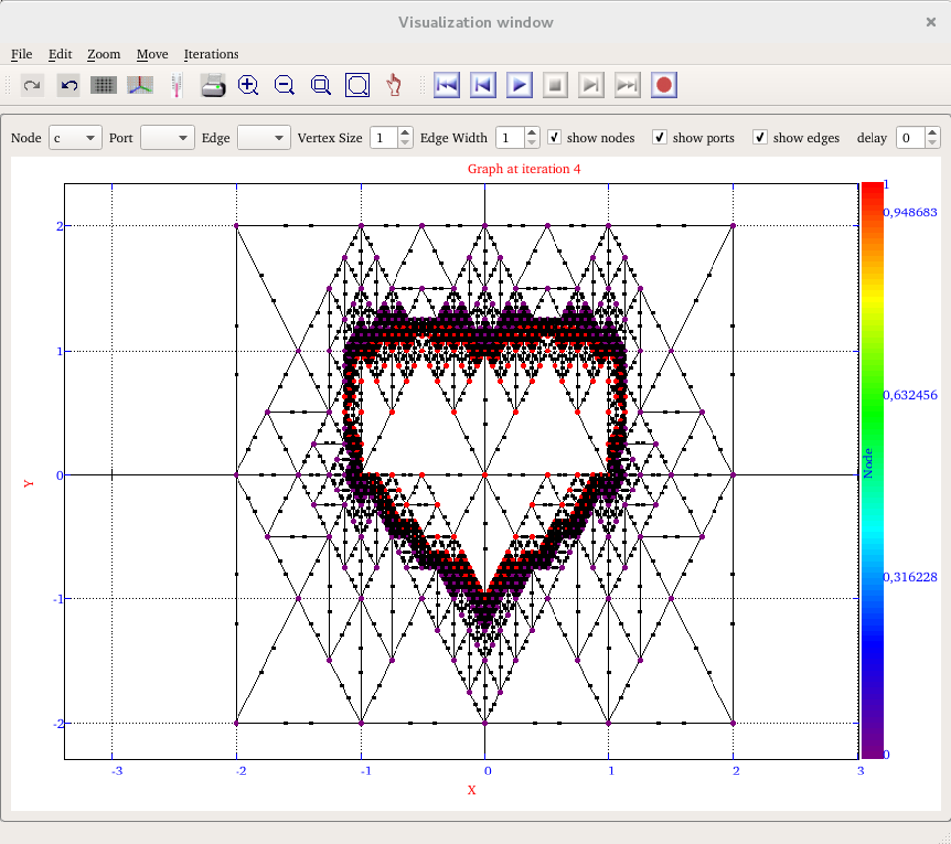Toggle the grid display icon

pyautogui.click(x=104, y=86)
